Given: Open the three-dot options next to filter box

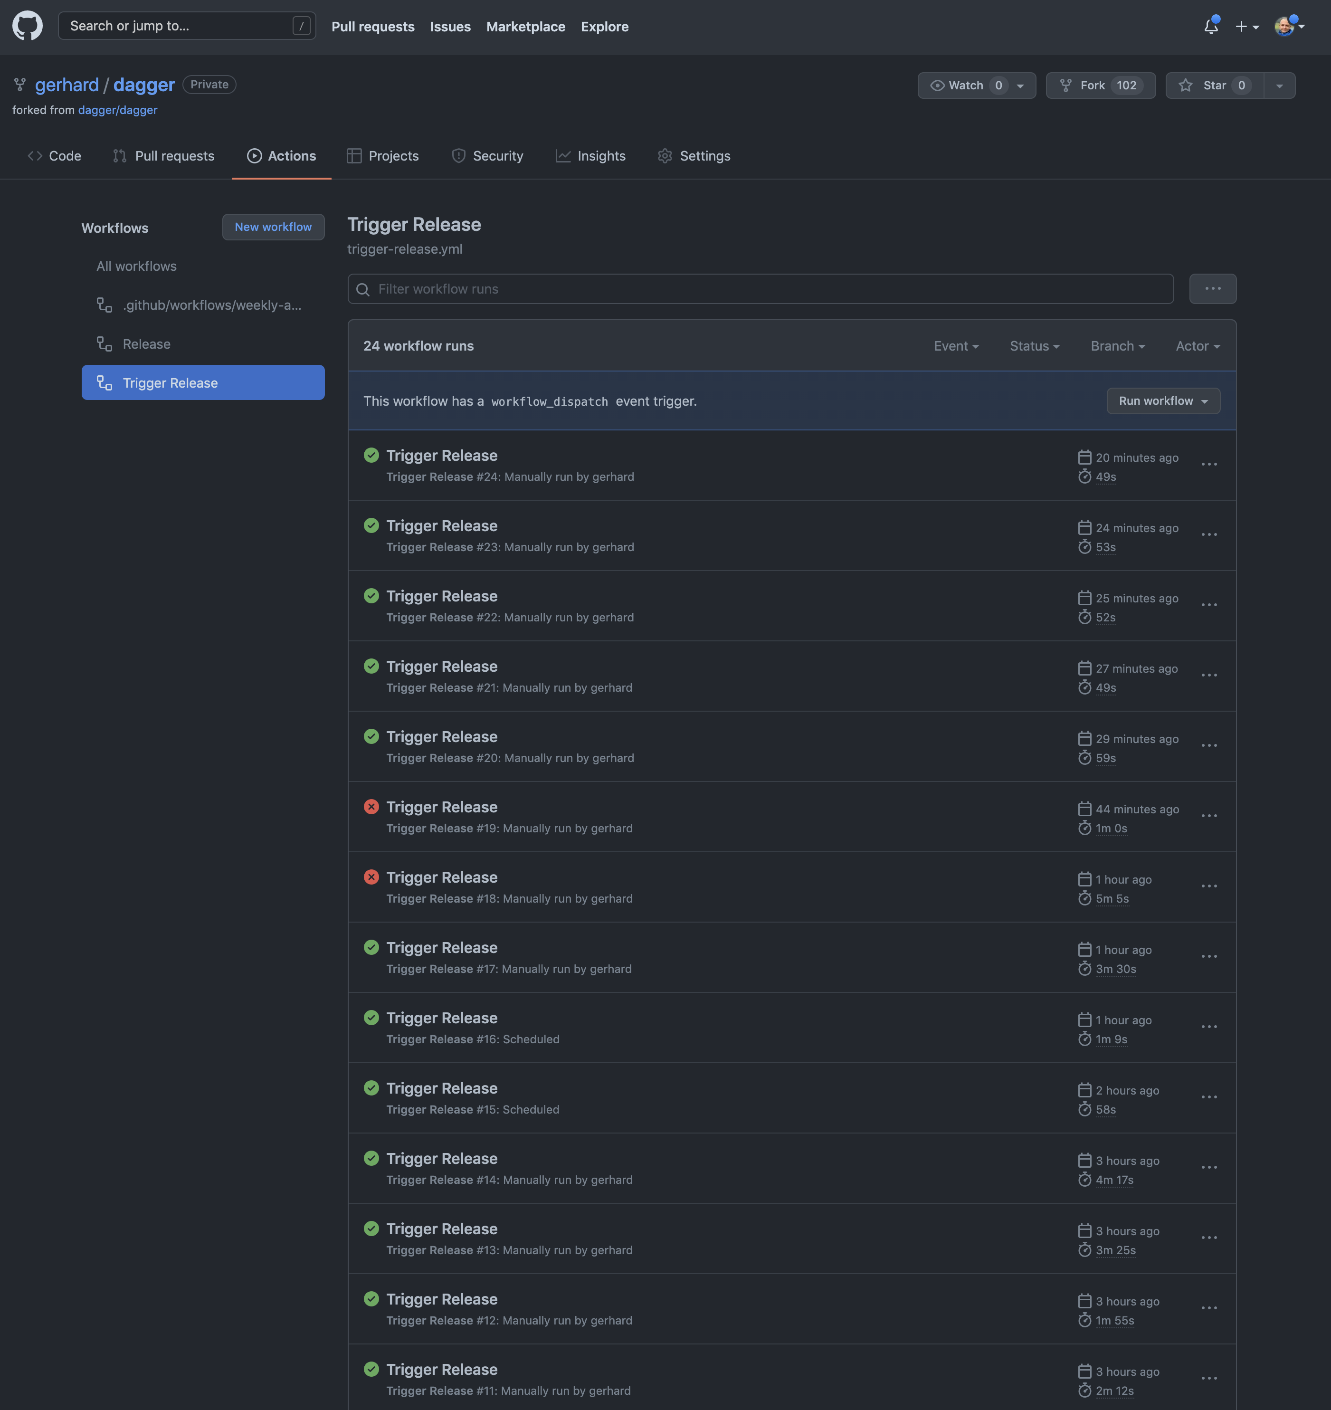Looking at the screenshot, I should pos(1213,289).
